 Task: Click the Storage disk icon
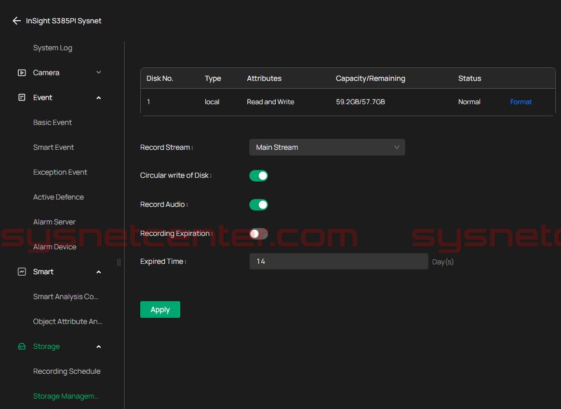[x=22, y=347]
